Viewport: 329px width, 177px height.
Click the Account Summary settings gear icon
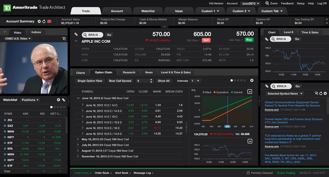[39, 21]
